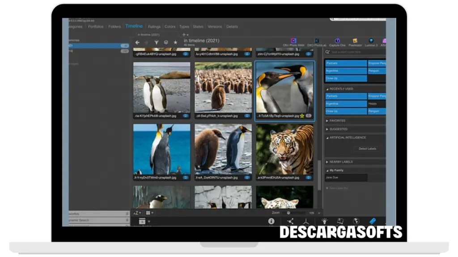Expand the Suggested section
The width and height of the screenshot is (458, 257).
[x=338, y=129]
